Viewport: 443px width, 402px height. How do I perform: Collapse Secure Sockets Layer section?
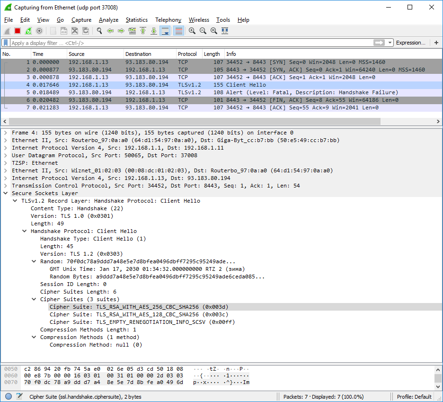[x=5, y=193]
